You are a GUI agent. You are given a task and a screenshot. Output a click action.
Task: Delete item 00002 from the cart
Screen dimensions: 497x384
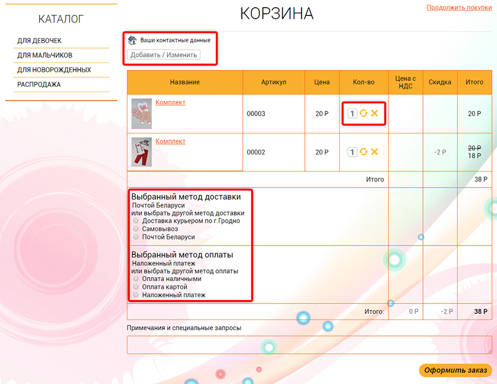pyautogui.click(x=374, y=152)
